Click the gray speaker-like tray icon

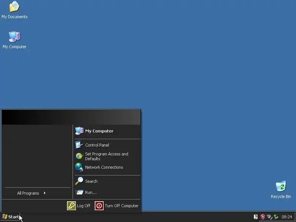270,217
